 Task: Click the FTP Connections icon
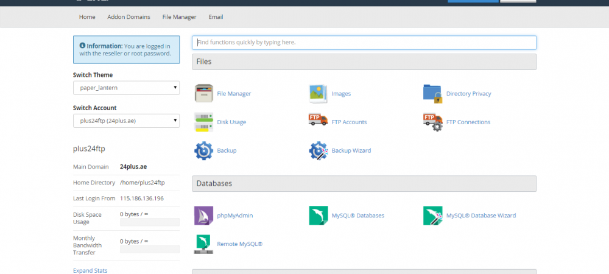click(432, 122)
